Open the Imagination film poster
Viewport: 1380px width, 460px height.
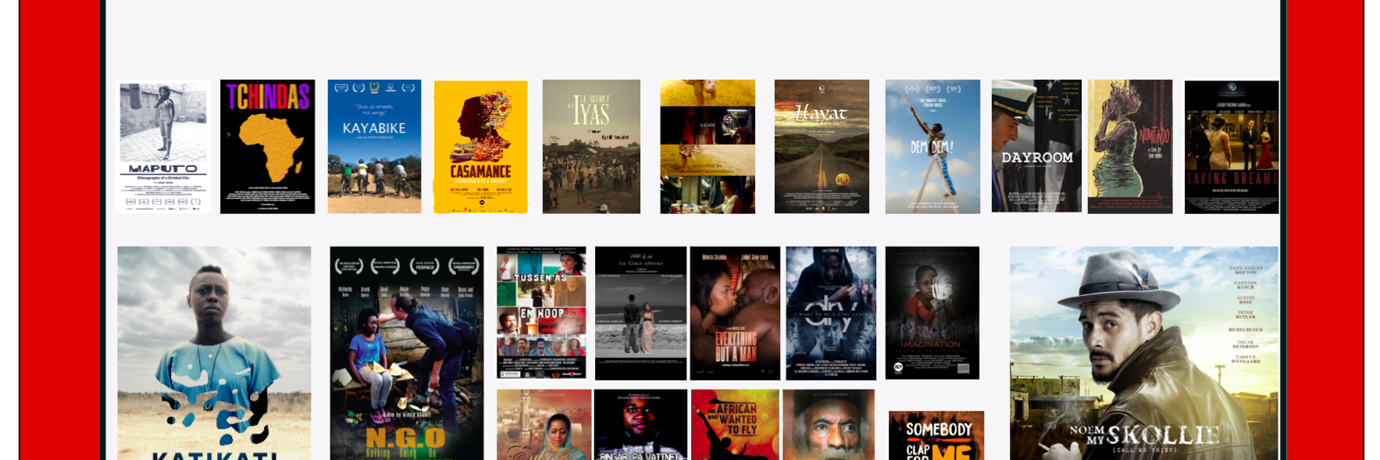(932, 313)
